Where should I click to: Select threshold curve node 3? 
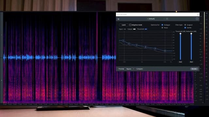(137, 45)
